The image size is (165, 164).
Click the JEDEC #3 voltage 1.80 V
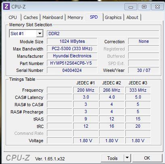point(138,141)
